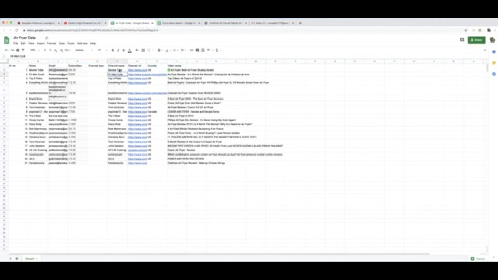Bookmark the page with the star icon
The height and width of the screenshot is (280, 498).
click(466, 30)
